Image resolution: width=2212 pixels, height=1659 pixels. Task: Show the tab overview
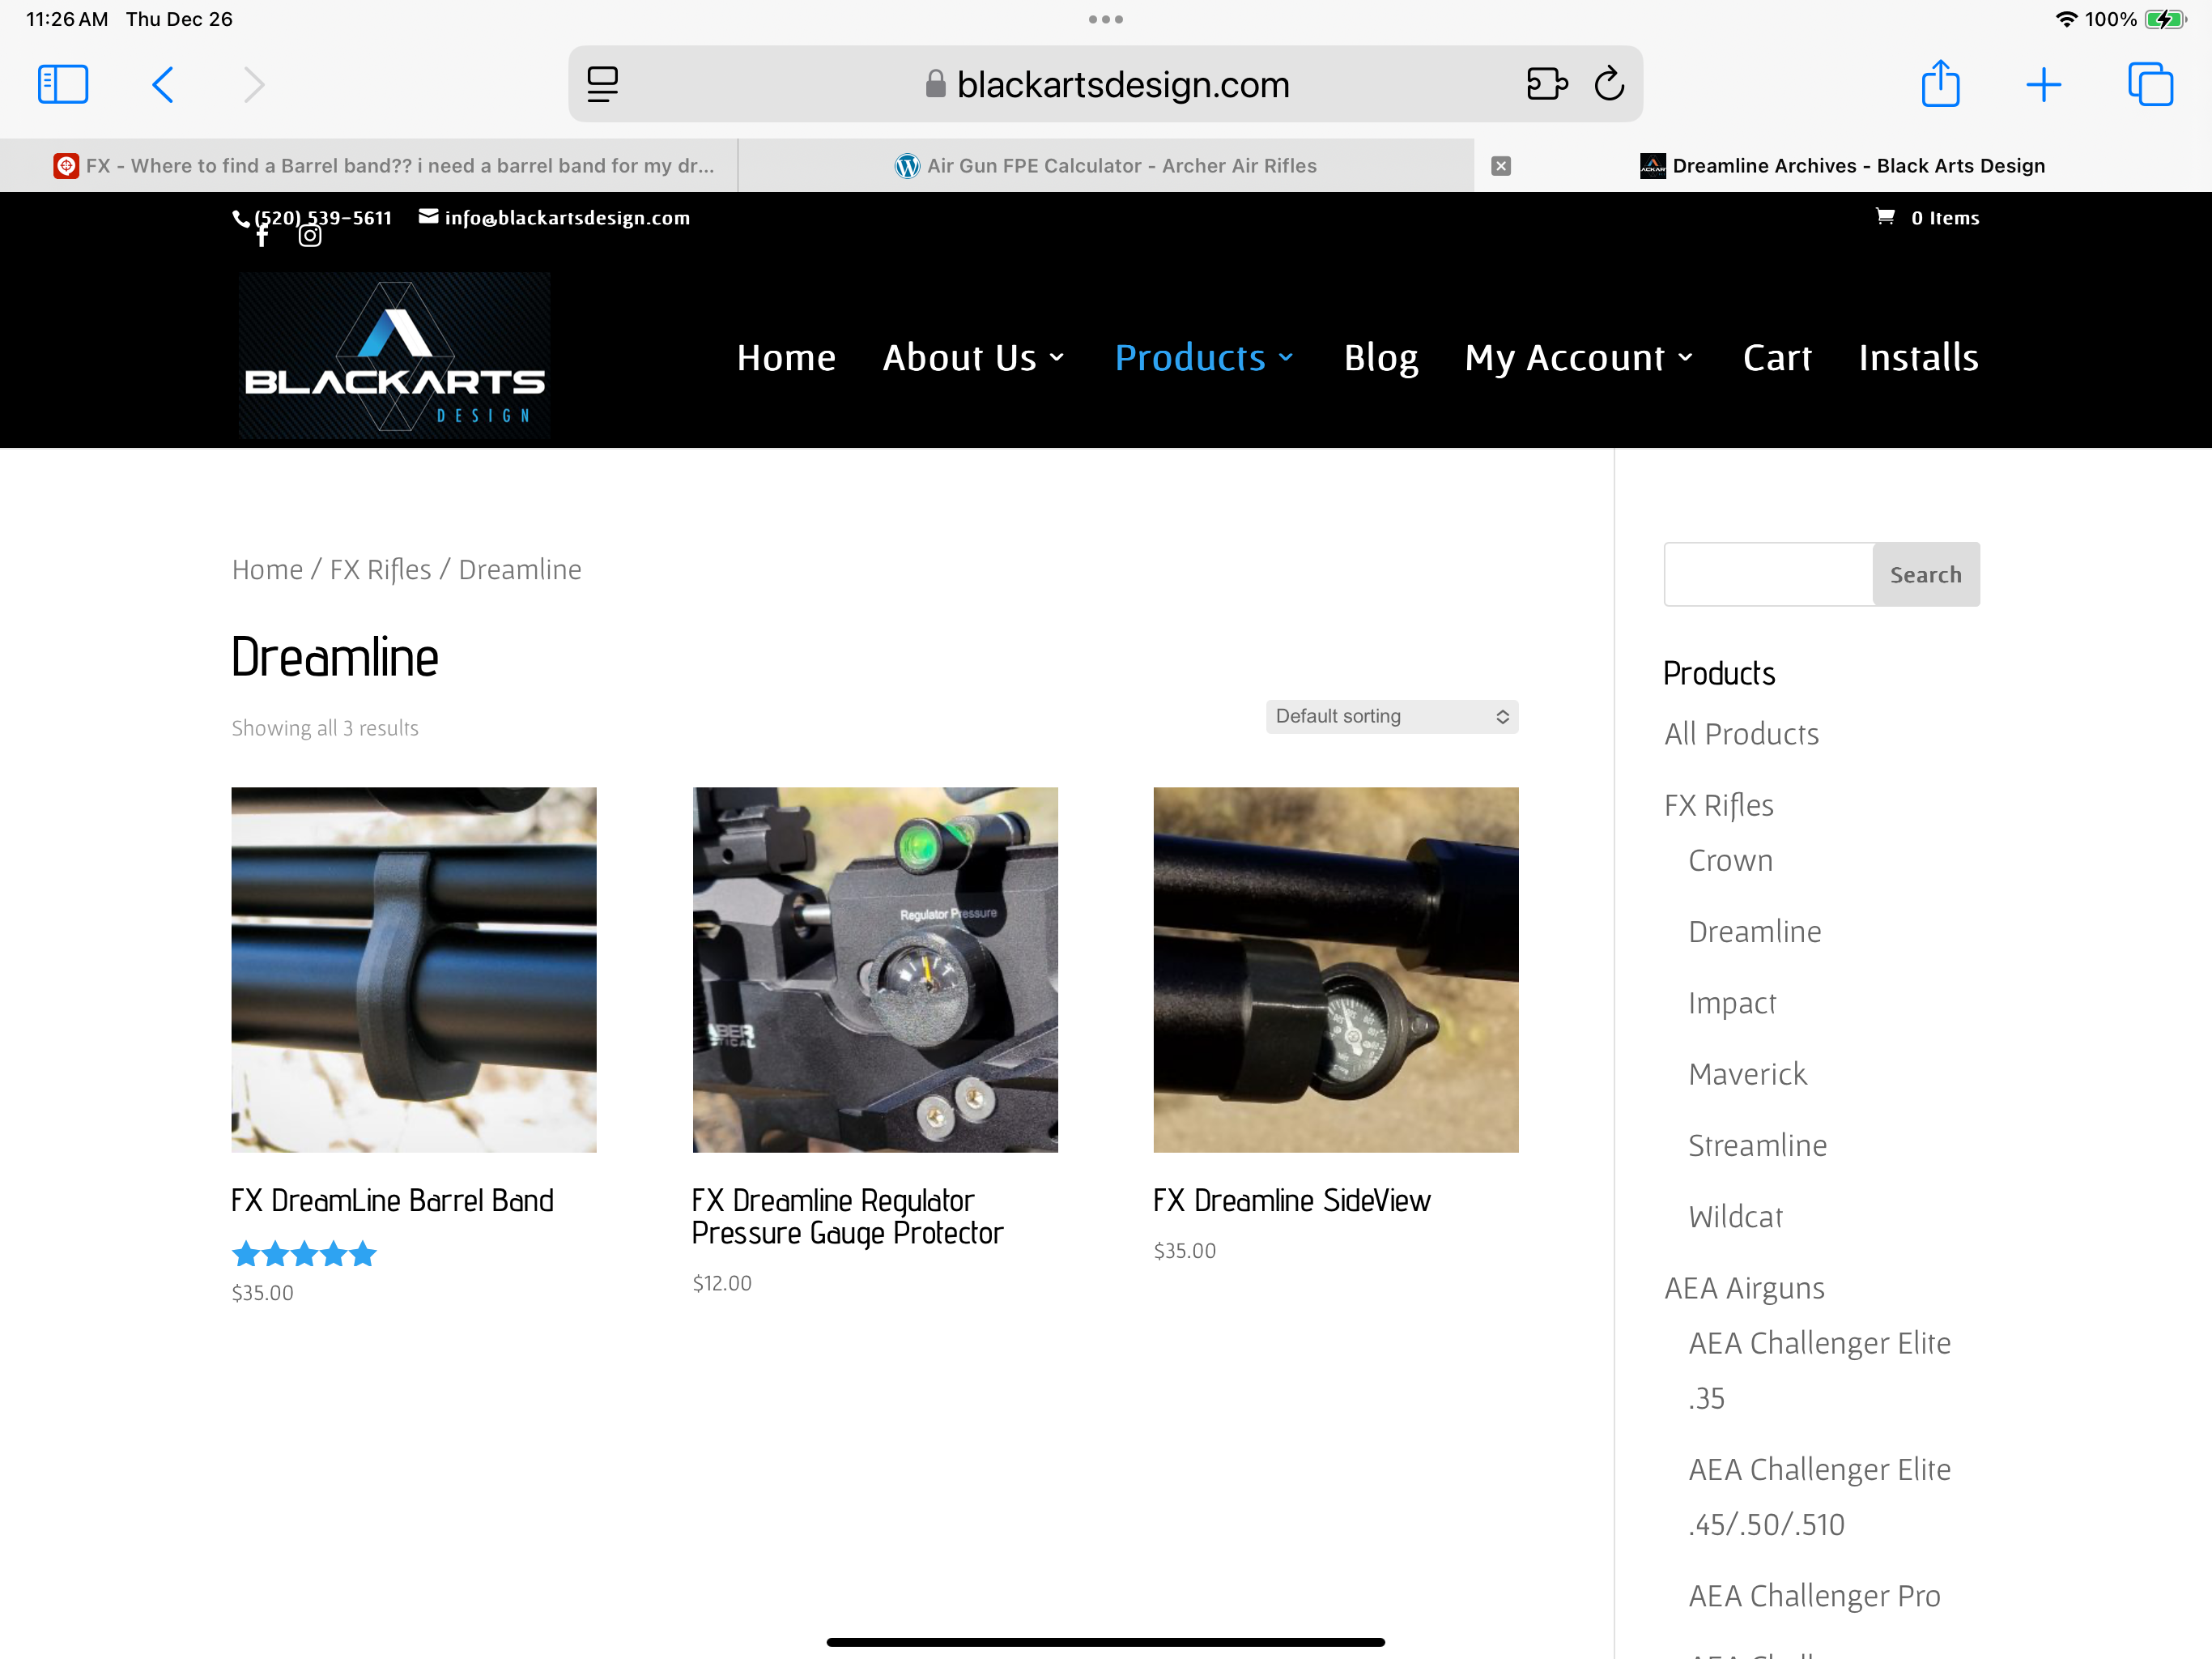2150,84
